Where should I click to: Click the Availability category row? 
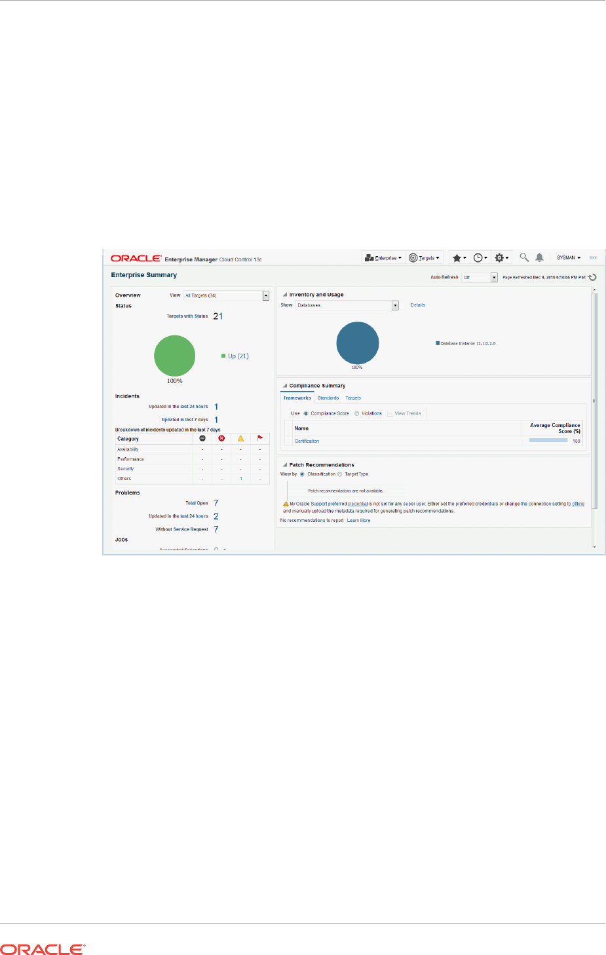(193, 449)
